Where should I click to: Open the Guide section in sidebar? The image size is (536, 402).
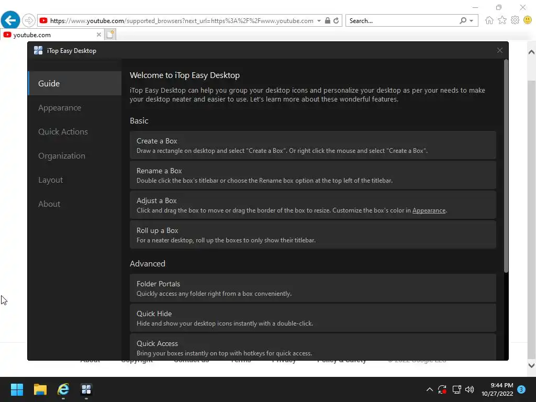pyautogui.click(x=74, y=83)
